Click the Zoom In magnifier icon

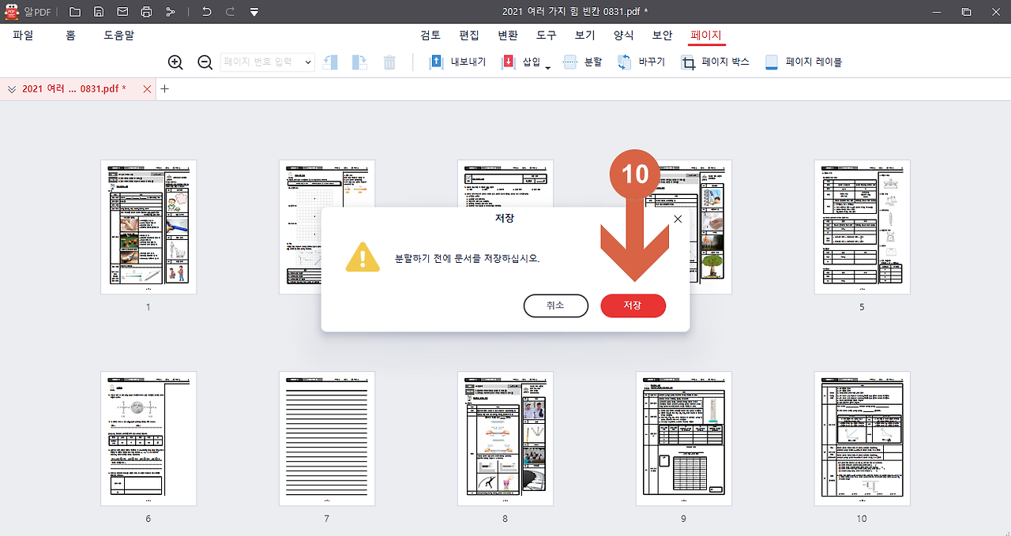tap(175, 62)
